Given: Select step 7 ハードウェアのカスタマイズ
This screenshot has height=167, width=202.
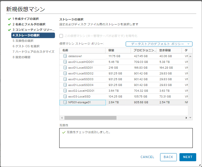Looking at the screenshot, I should tap(33, 52).
